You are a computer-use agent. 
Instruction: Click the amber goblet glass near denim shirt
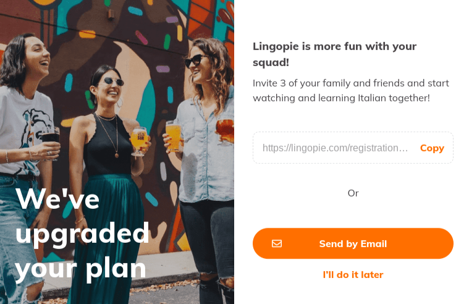(225, 132)
